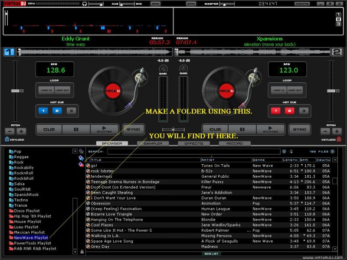
Task: Sync the left deck BPM
Action: tap(133, 129)
